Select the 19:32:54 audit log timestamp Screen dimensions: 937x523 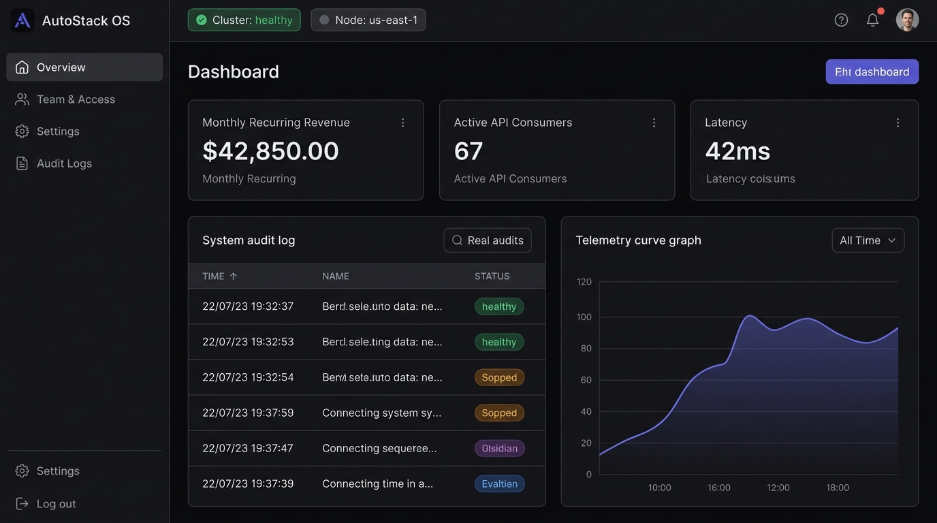[x=248, y=377]
